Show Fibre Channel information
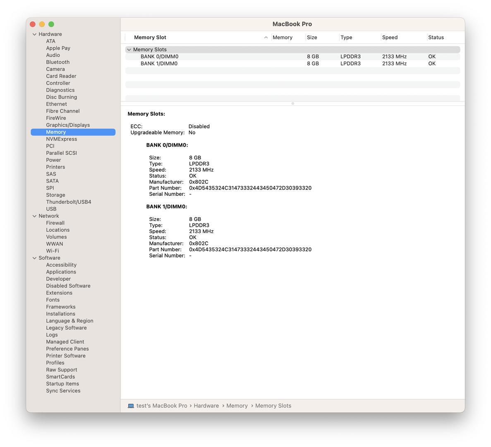 click(x=63, y=111)
